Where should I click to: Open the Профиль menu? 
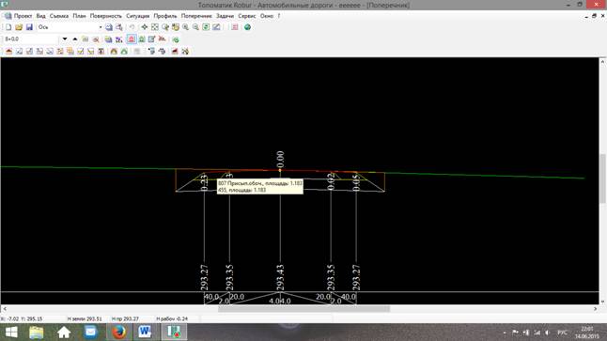[165, 16]
